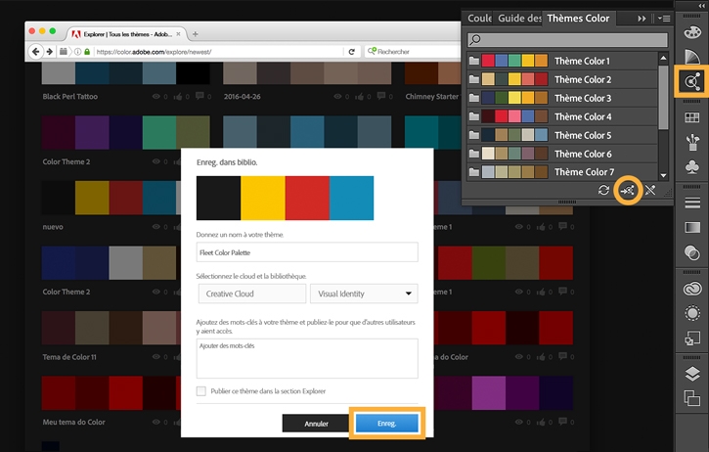Click the Annuler button
The image size is (709, 452).
(317, 424)
